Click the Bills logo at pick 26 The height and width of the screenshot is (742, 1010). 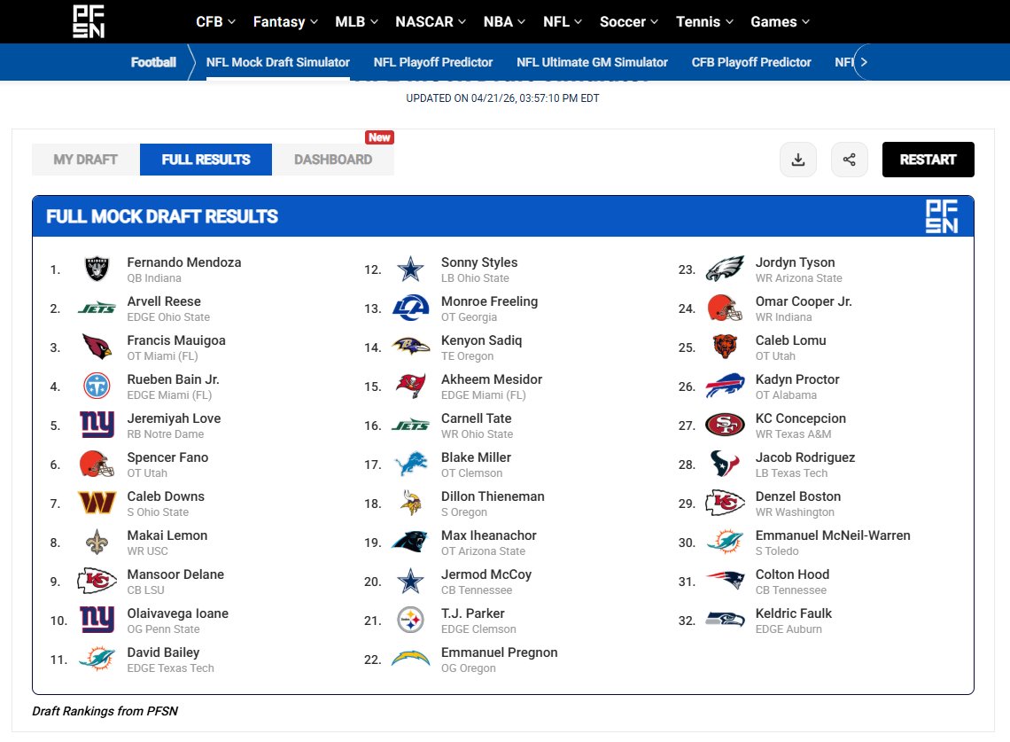[x=726, y=387]
